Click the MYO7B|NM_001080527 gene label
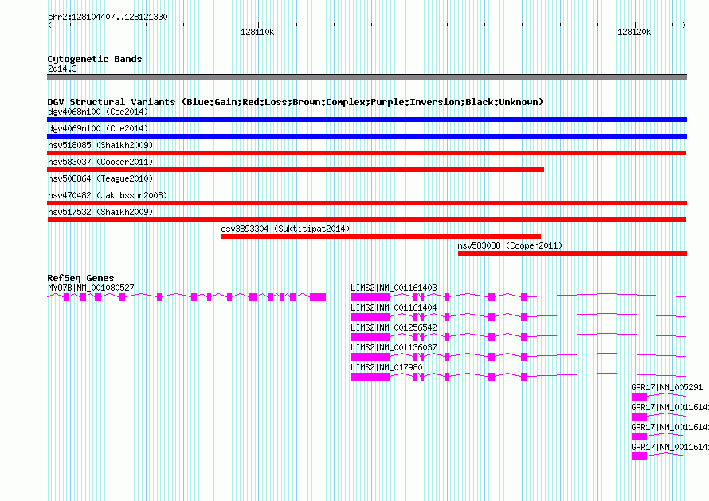Image resolution: width=709 pixels, height=501 pixels. (x=91, y=288)
